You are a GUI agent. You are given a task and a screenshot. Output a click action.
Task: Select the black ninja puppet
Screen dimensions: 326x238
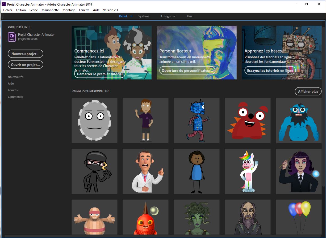[94, 171]
